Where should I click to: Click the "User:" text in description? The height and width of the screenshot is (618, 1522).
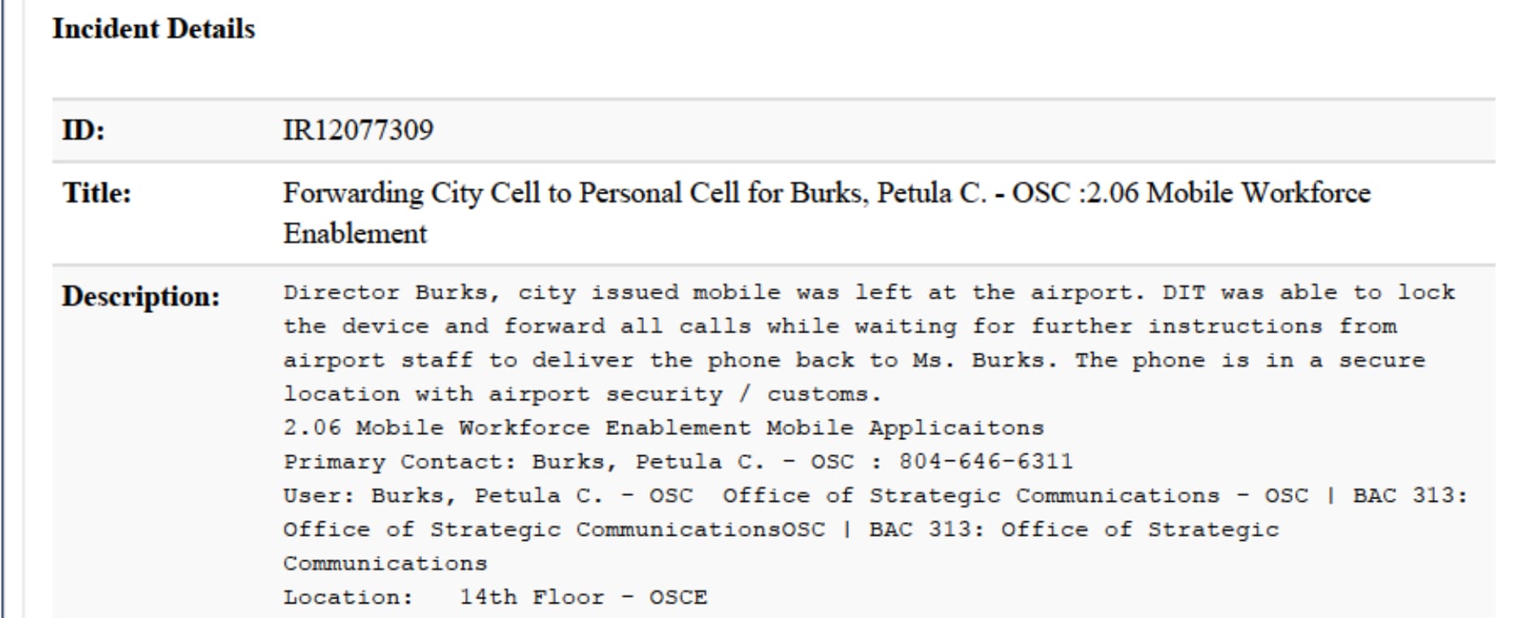[x=319, y=496]
